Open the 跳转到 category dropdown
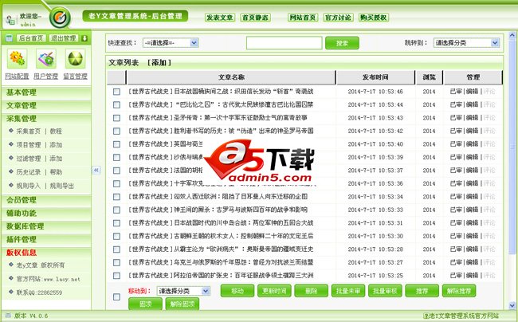The width and height of the screenshot is (518, 322). click(x=466, y=42)
